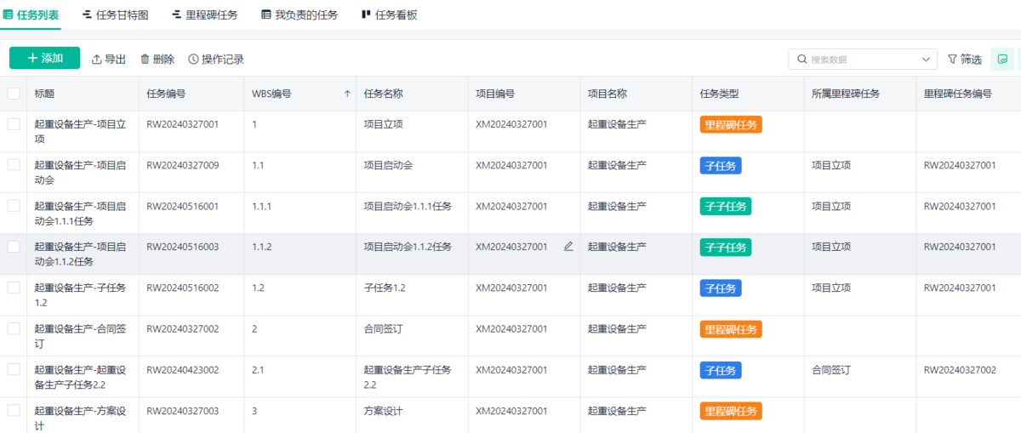
Task: Check the row RW20240327002 checkbox
Action: pyautogui.click(x=14, y=328)
